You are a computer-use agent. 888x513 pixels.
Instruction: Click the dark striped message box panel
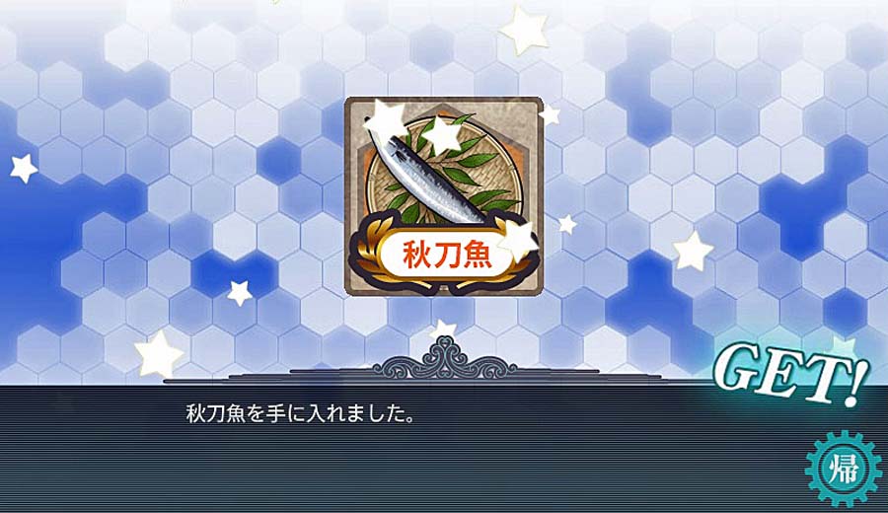coord(444,449)
